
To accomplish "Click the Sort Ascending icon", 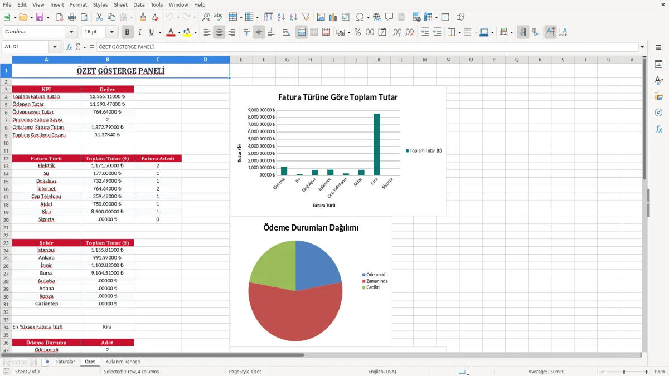I will click(282, 17).
